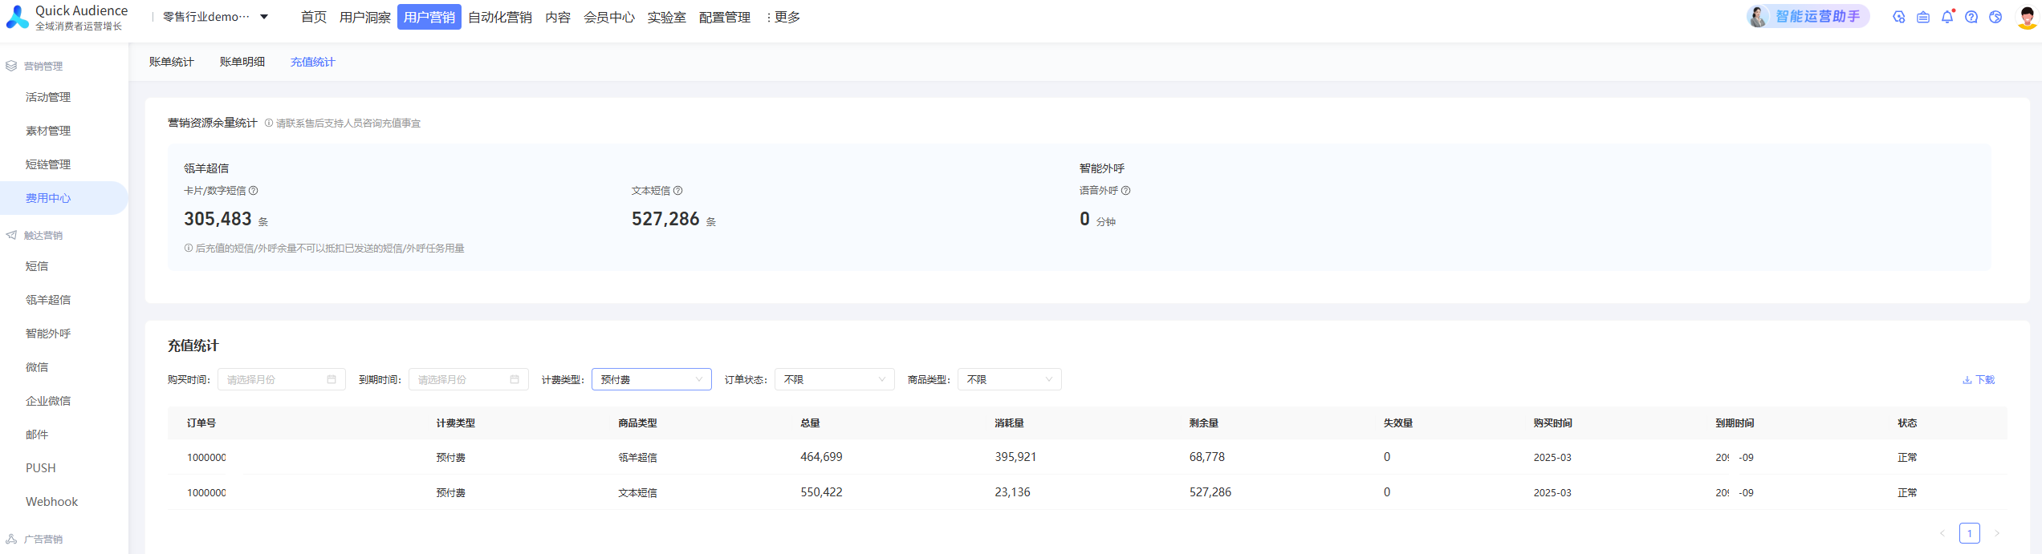Open the help question-mark icon
Image resolution: width=2042 pixels, height=554 pixels.
point(1971,17)
